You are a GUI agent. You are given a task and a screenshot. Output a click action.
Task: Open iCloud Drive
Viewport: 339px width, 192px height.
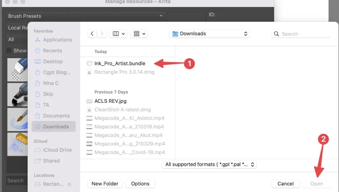click(57, 150)
